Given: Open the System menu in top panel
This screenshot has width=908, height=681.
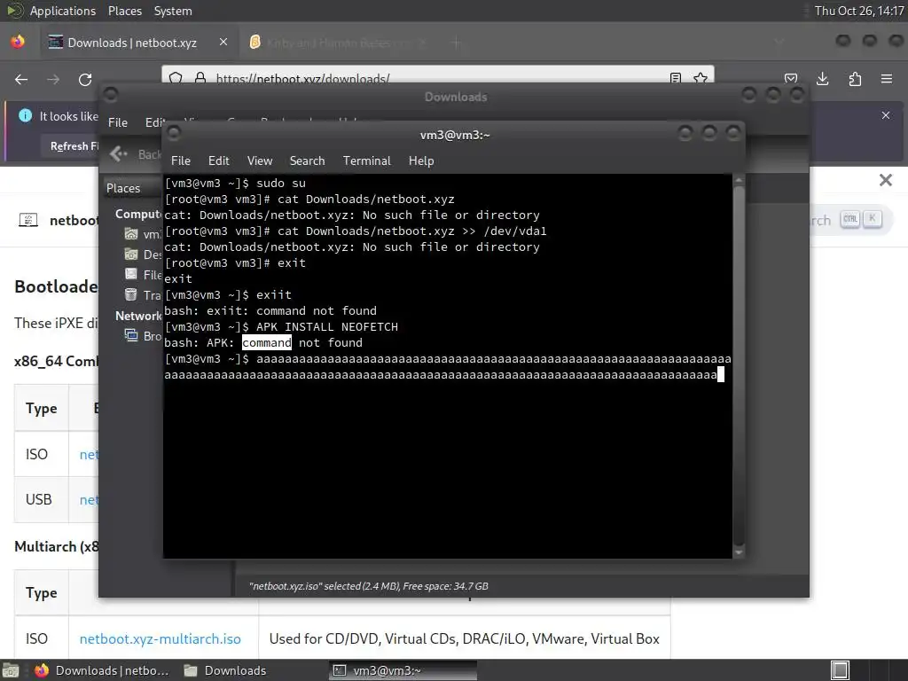Looking at the screenshot, I should (x=173, y=11).
